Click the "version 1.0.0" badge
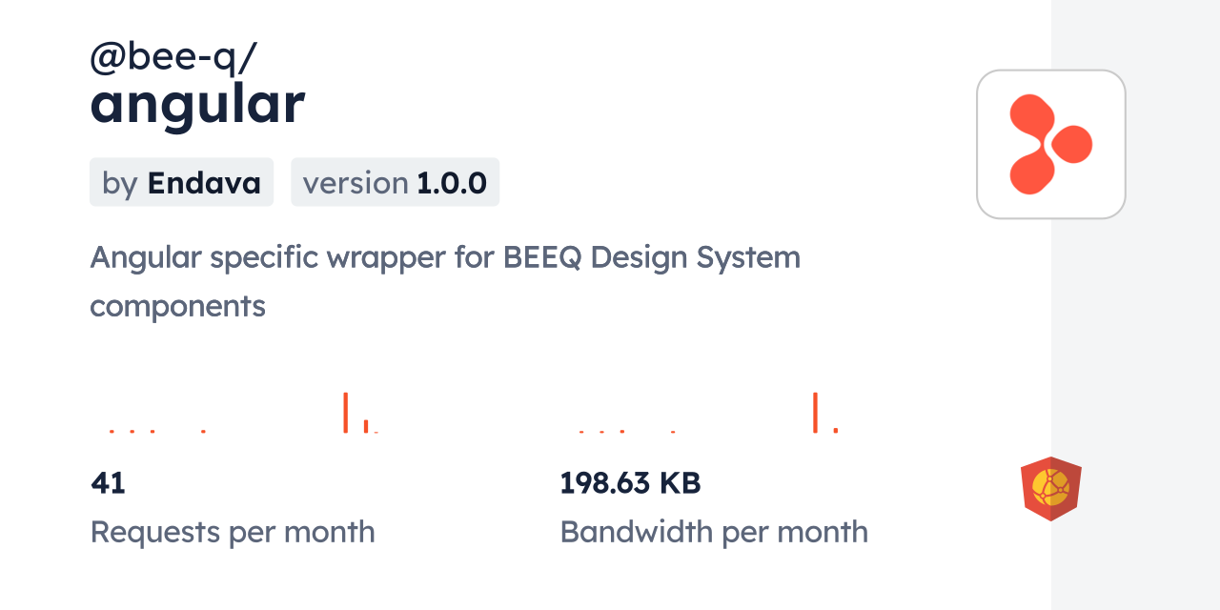This screenshot has height=610, width=1220. (x=395, y=182)
